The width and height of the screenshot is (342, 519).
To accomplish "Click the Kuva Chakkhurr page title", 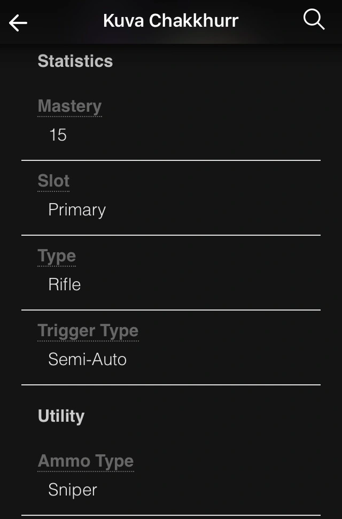I will pos(170,21).
